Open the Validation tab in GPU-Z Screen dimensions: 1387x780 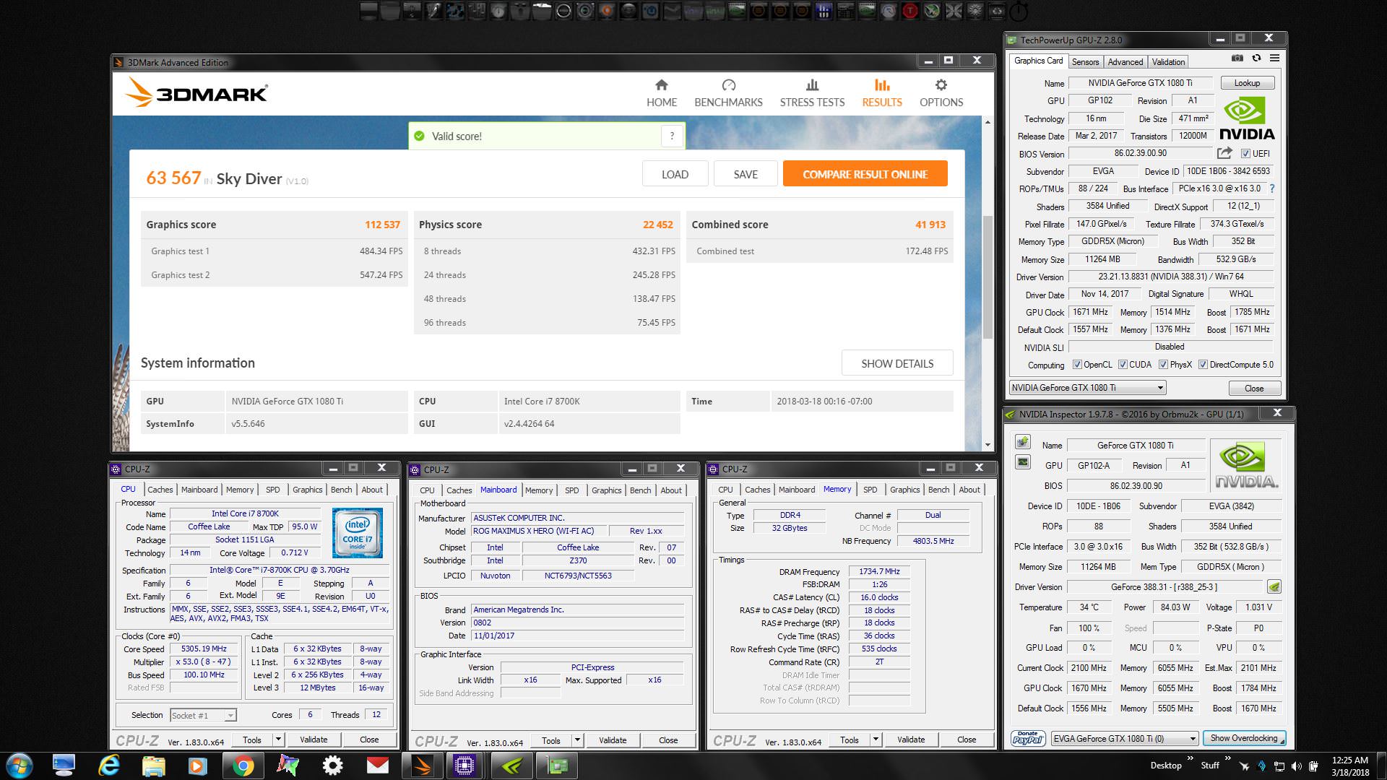1168,62
